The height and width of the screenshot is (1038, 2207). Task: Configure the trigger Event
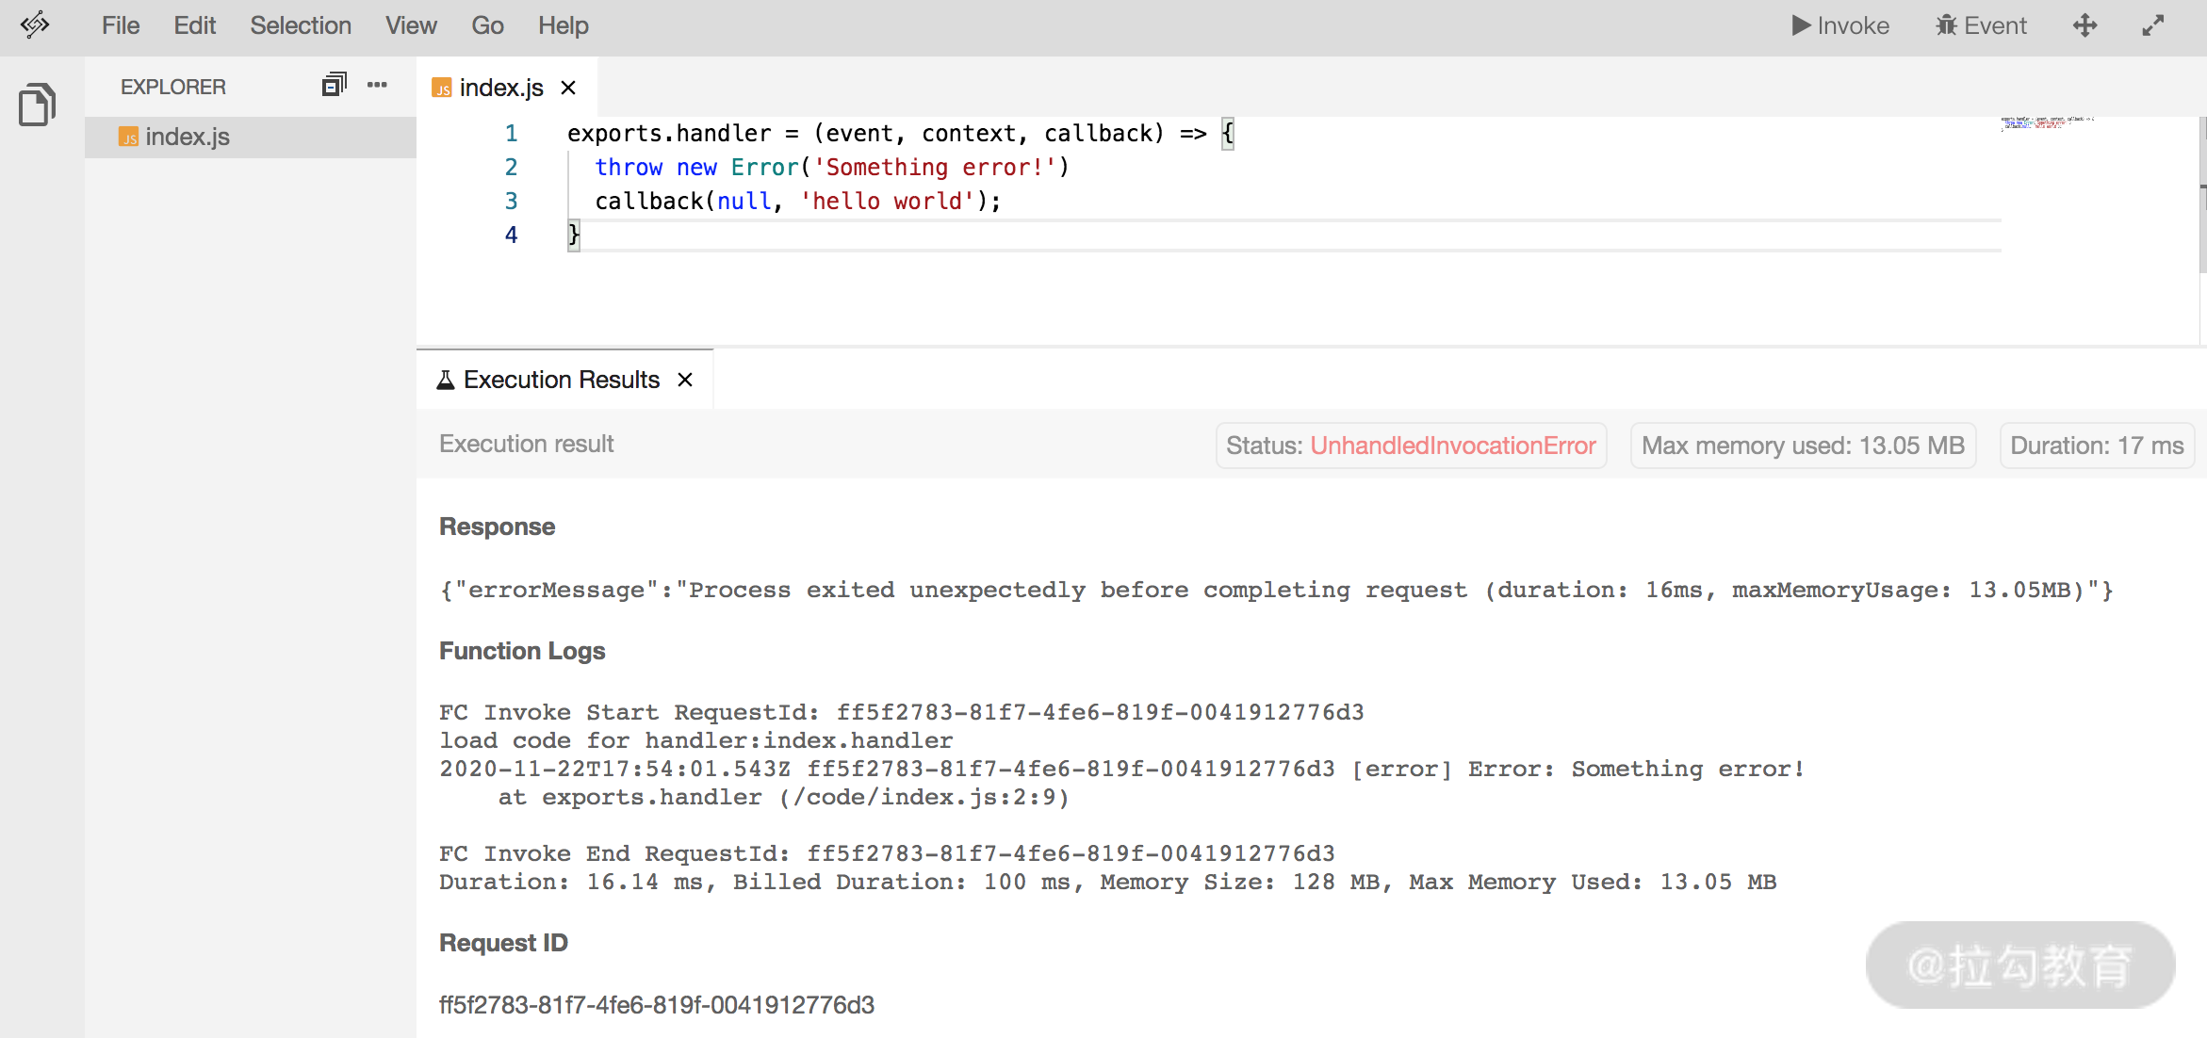(1981, 25)
